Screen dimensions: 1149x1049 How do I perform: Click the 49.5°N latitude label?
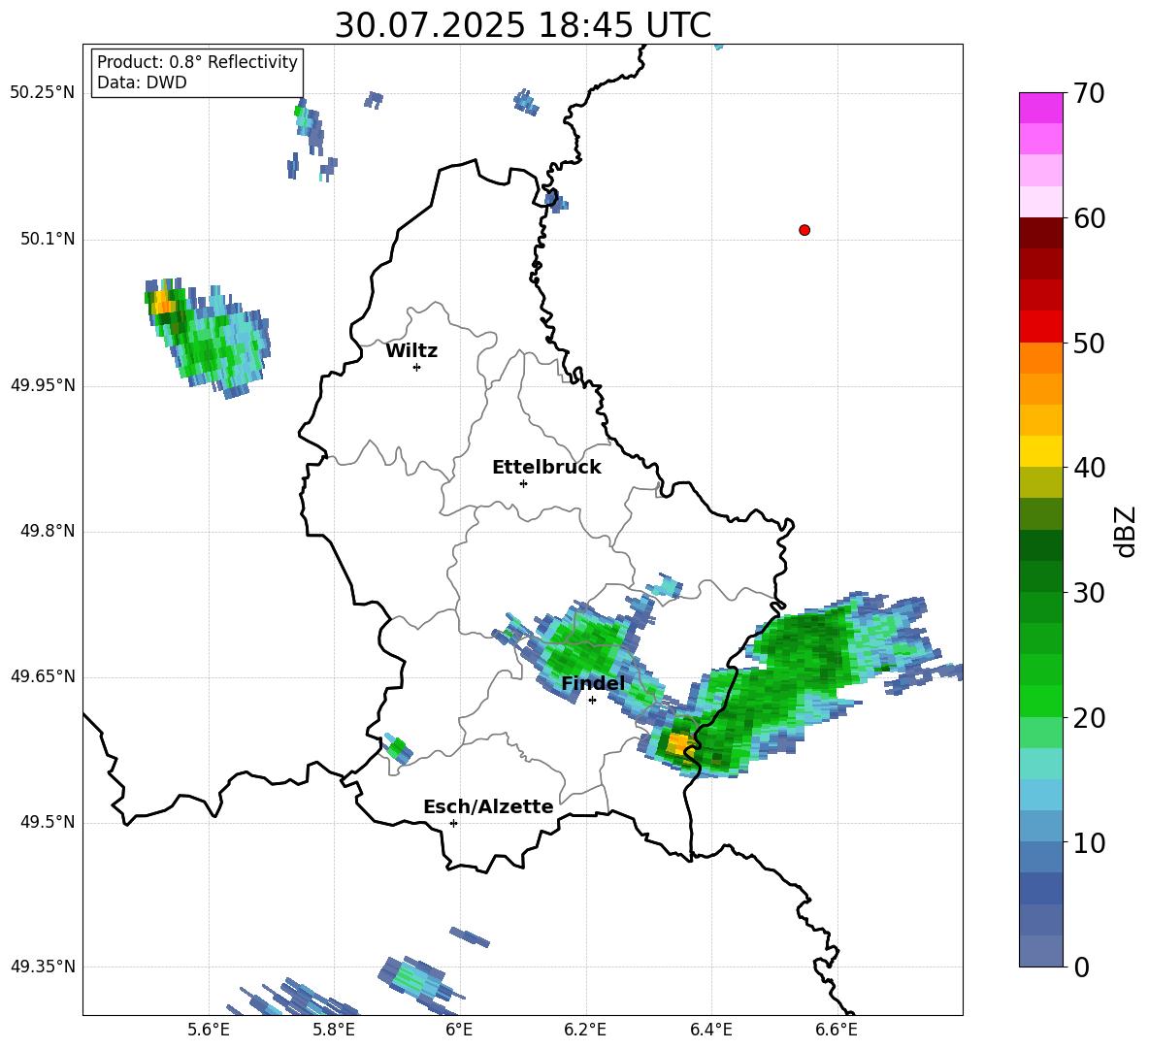tap(48, 822)
